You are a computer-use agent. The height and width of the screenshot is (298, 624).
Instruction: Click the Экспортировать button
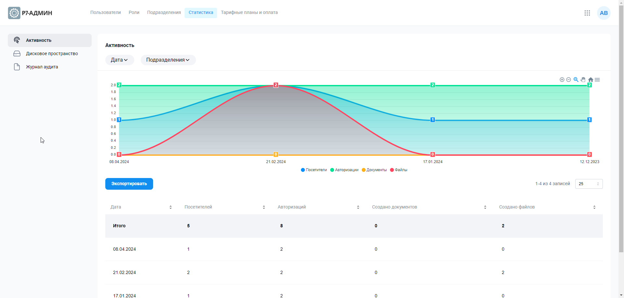(129, 184)
